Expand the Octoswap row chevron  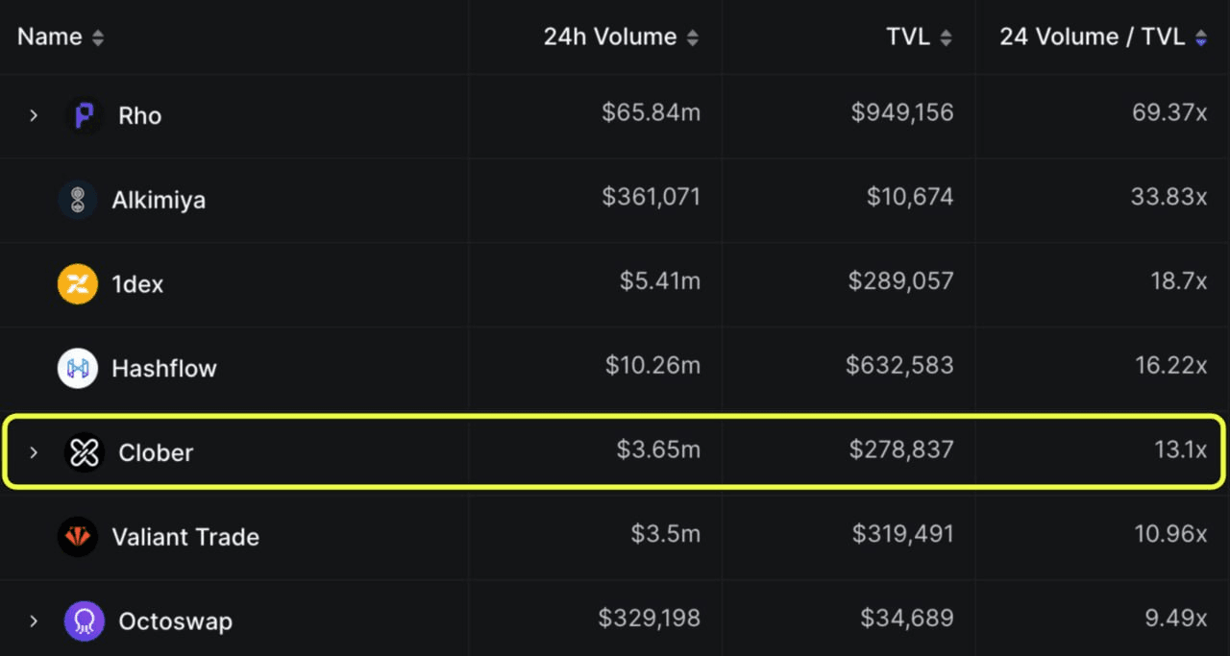tap(34, 621)
